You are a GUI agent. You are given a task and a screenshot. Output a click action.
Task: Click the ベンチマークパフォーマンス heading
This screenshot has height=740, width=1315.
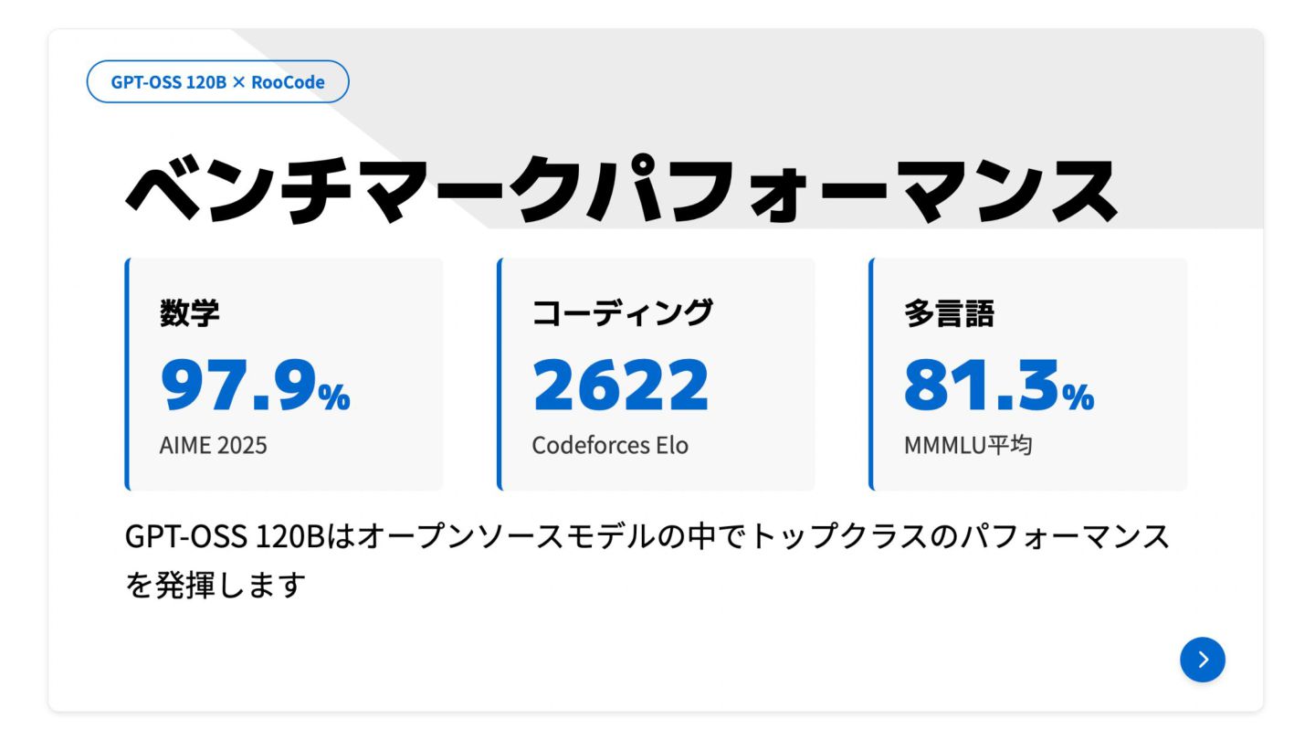point(621,191)
